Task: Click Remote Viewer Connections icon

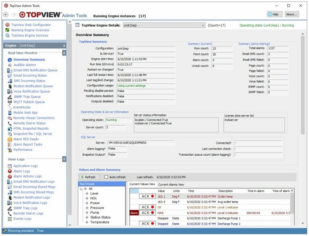Action: [10, 118]
